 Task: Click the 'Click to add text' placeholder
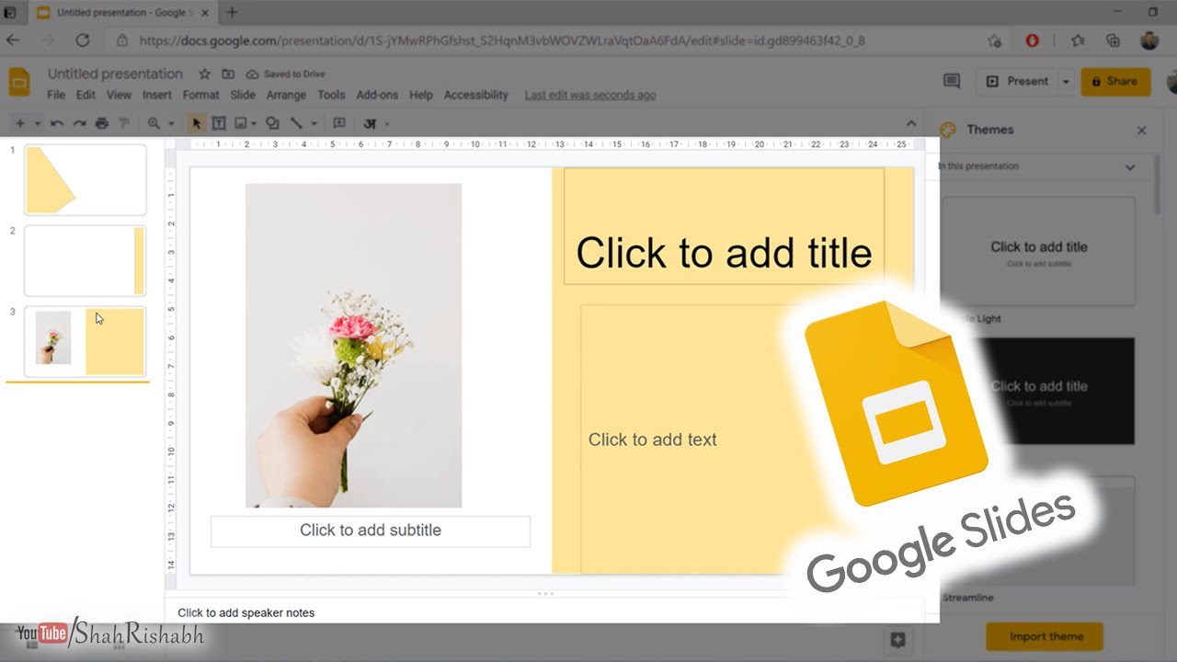tap(652, 439)
